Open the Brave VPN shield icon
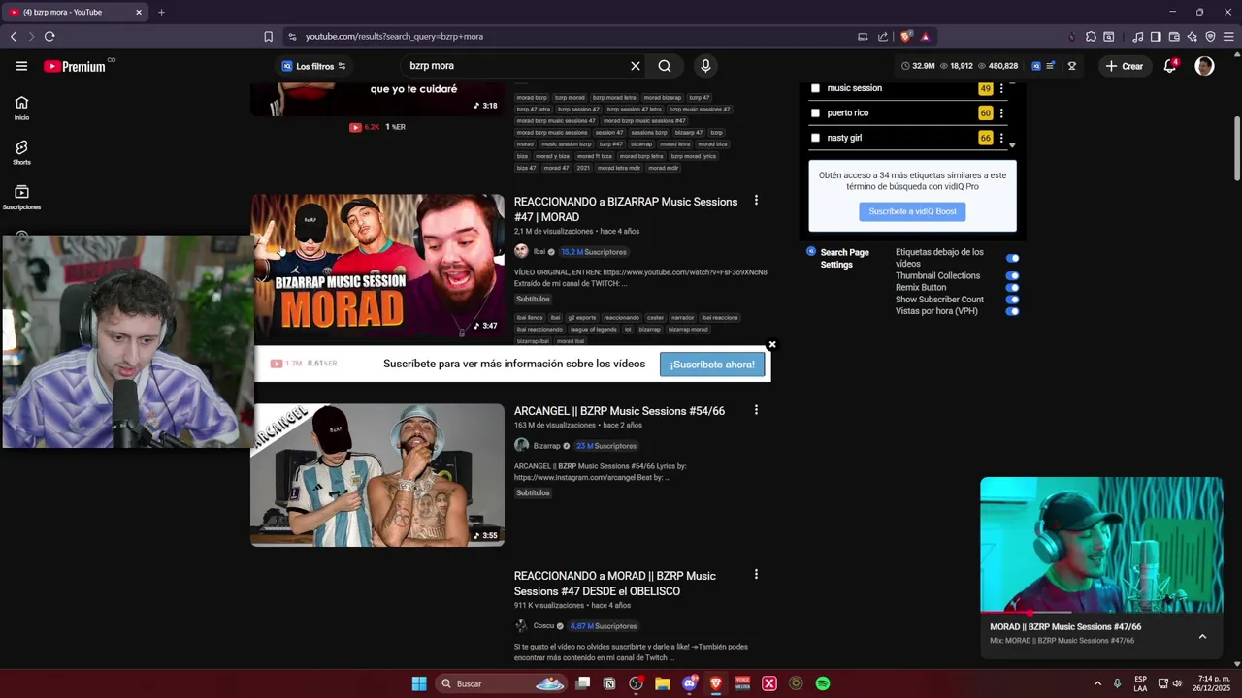The image size is (1242, 698). [x=1211, y=37]
